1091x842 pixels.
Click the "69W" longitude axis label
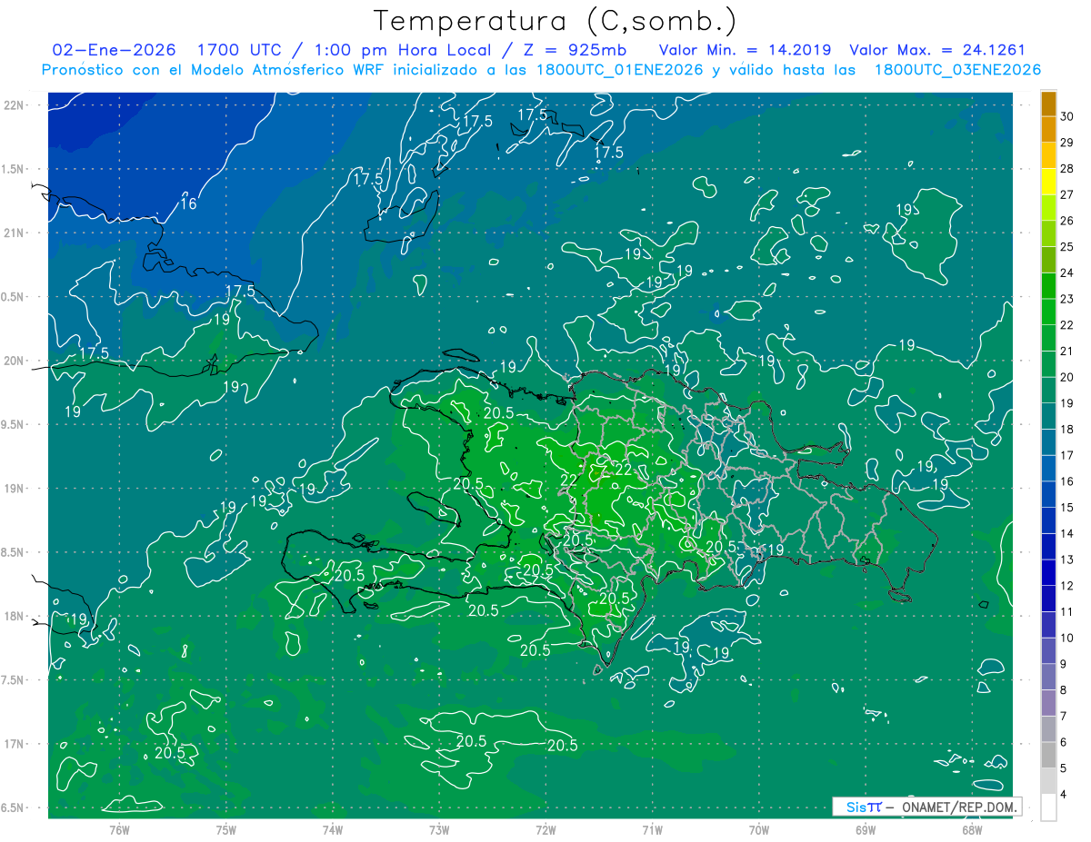866,829
